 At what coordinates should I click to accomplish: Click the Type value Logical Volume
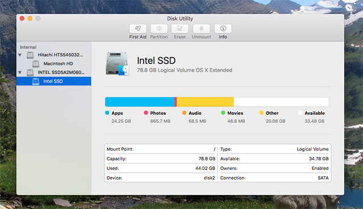point(313,150)
